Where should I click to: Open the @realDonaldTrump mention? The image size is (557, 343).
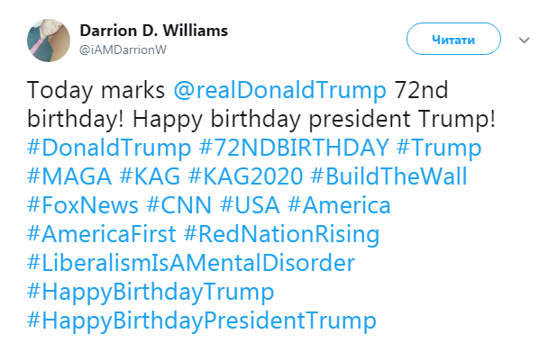coord(279,90)
